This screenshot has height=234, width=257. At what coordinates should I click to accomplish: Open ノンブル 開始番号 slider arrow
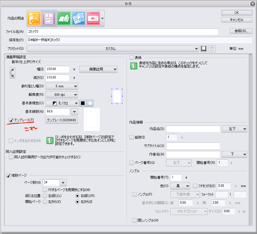[186, 177]
